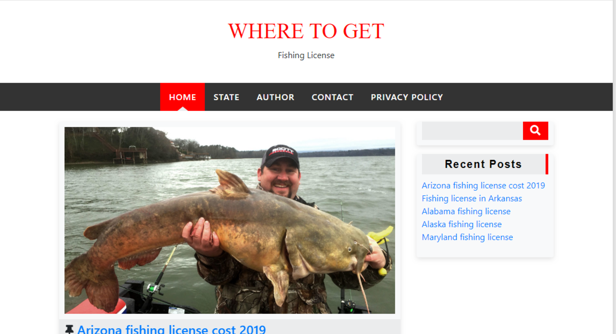Focus the sidebar search input field
Image resolution: width=616 pixels, height=334 pixels.
click(472, 131)
